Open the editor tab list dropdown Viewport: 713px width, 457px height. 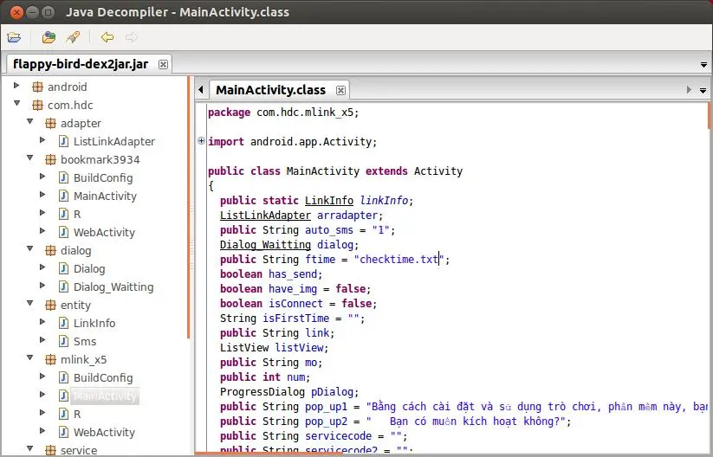point(703,90)
